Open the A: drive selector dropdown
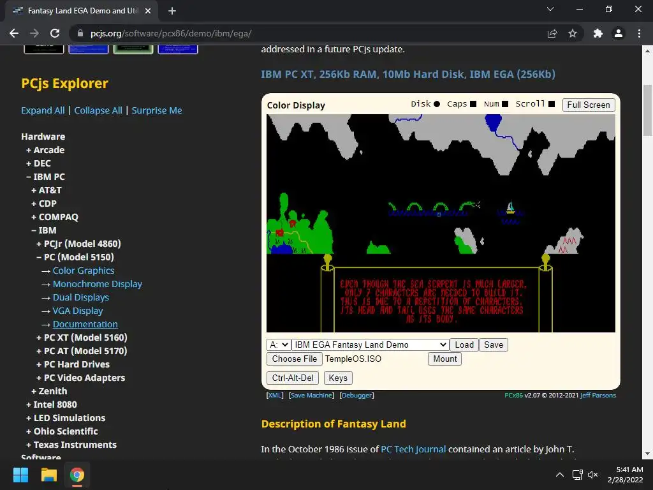 (278, 345)
